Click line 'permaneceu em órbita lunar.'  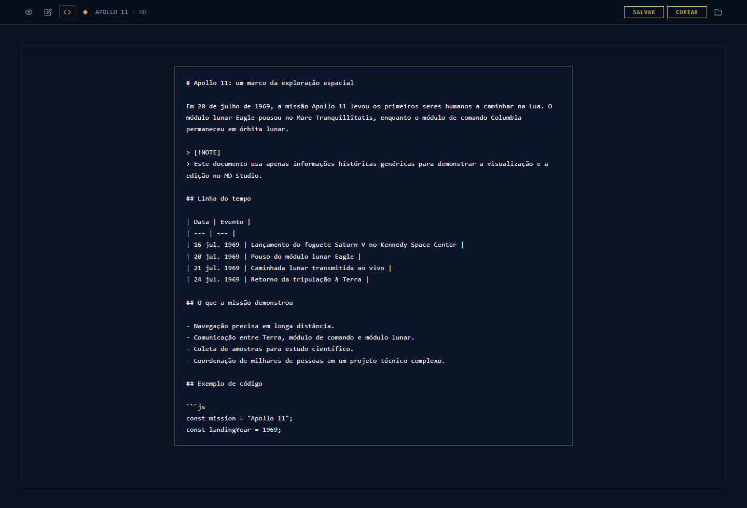pos(237,129)
